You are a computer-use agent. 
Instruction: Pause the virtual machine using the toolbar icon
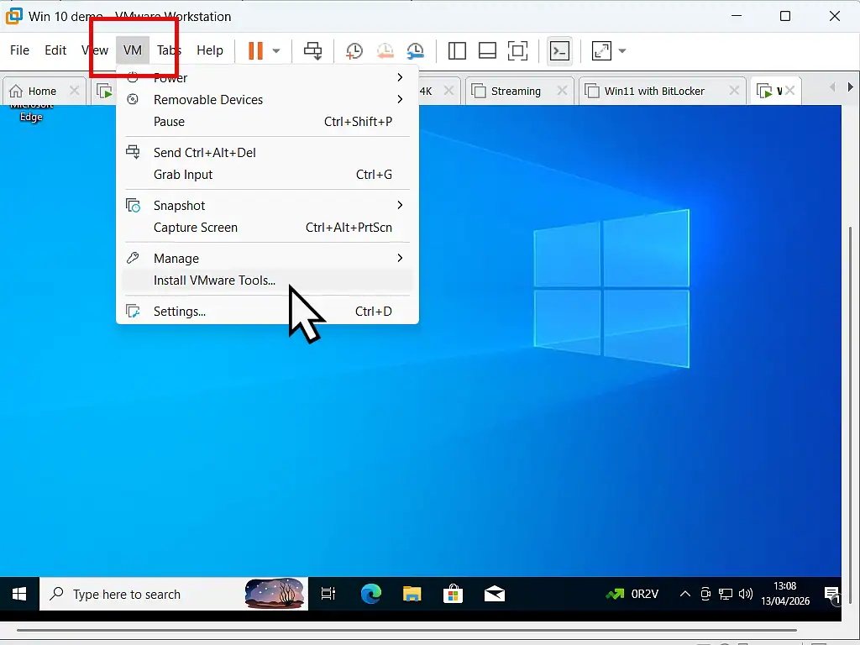click(x=256, y=50)
